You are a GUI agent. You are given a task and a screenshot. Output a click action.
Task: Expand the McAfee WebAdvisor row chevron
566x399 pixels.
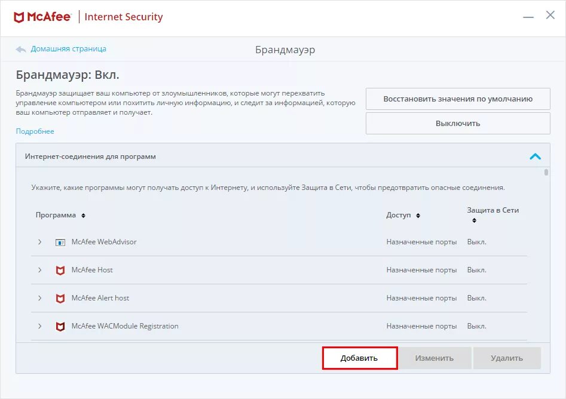pyautogui.click(x=39, y=242)
